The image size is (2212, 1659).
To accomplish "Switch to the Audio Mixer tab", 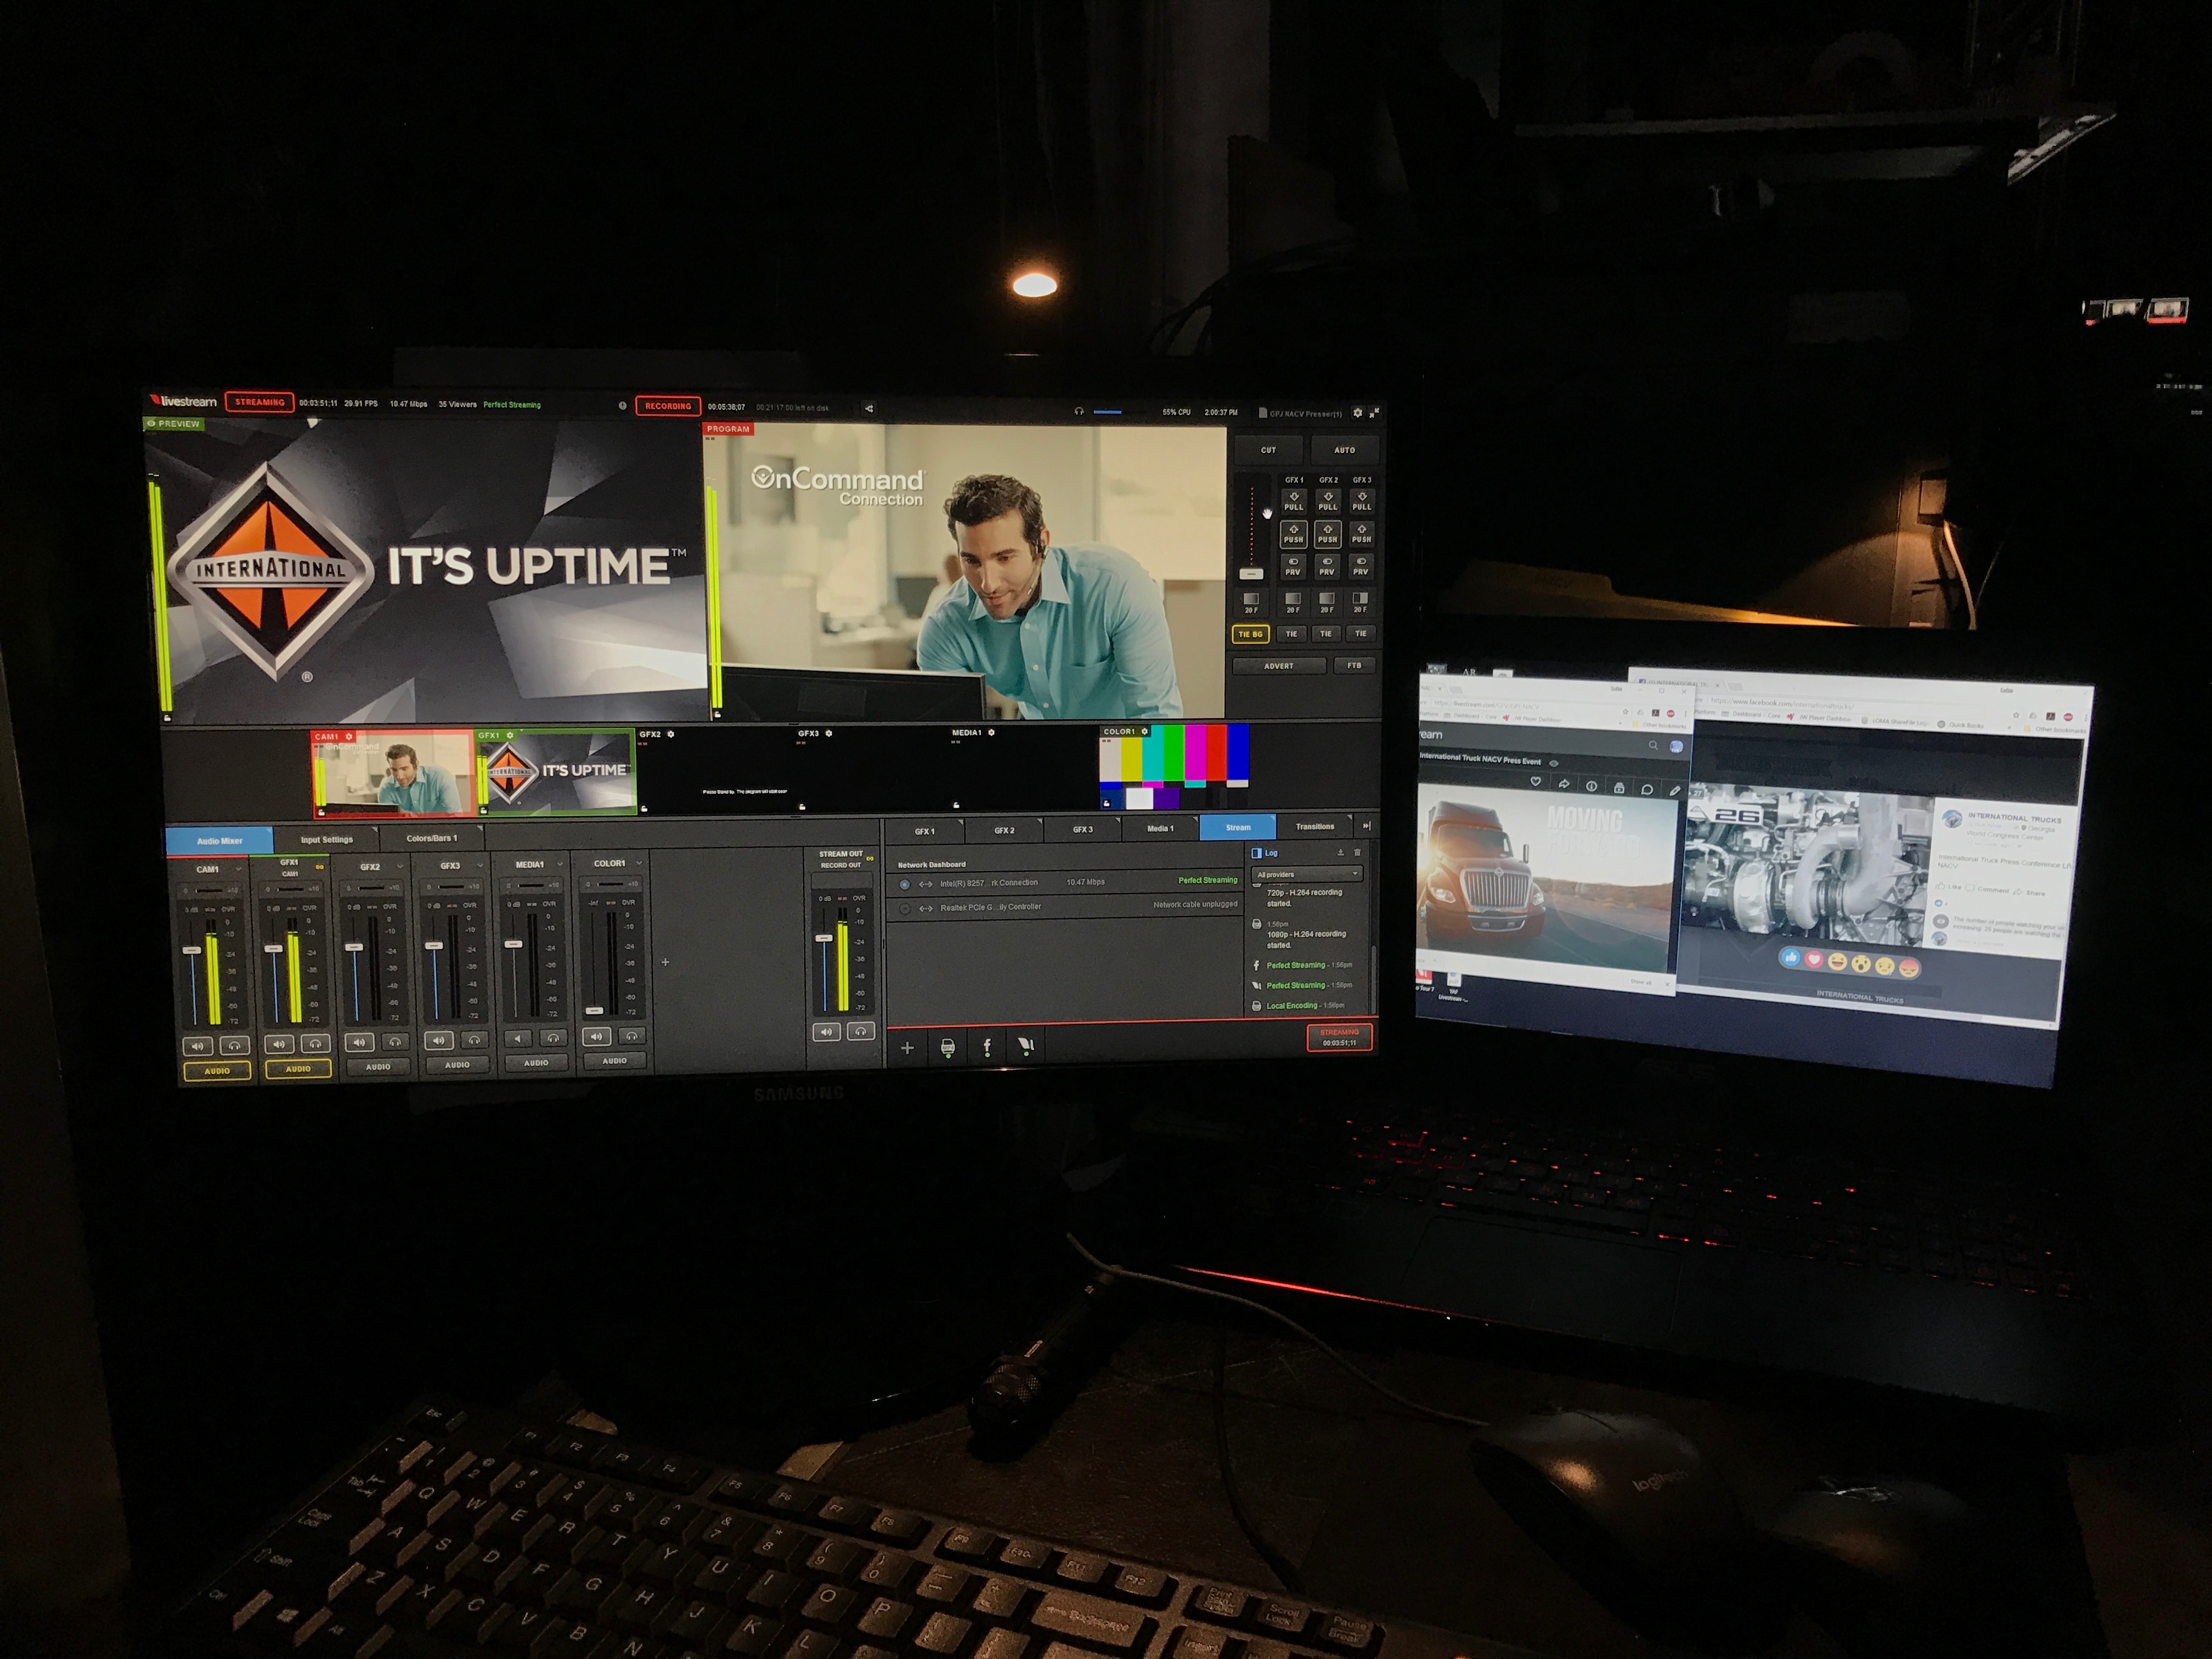I will click(x=220, y=840).
